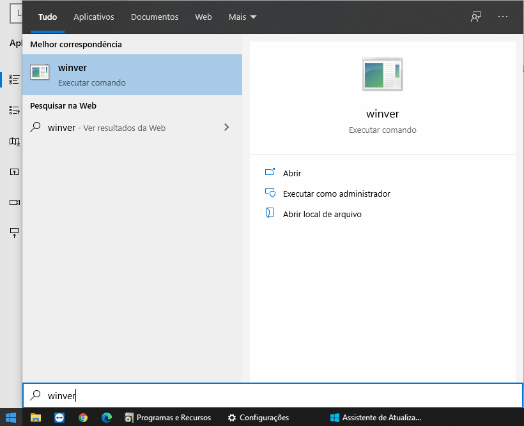Screen dimensions: 524x426
Task: Choose Executar como administrador
Action: (x=337, y=194)
